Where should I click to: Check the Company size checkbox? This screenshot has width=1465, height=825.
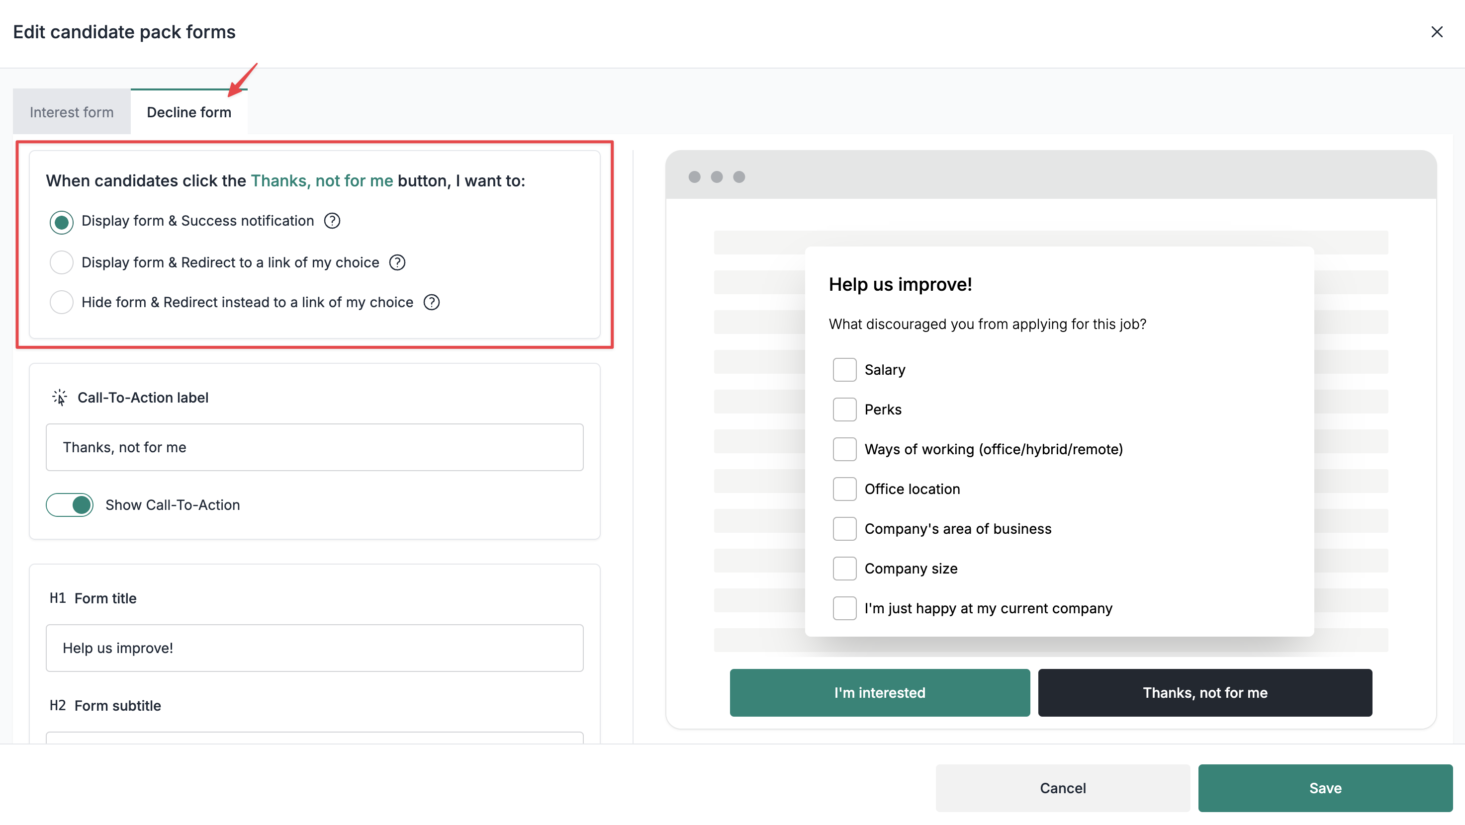click(x=844, y=568)
